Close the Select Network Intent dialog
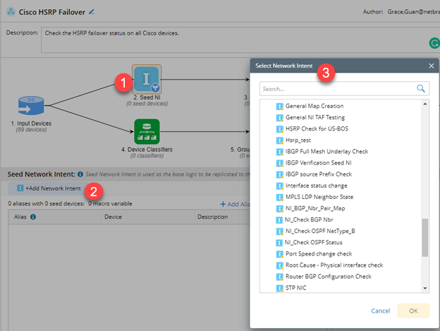 pyautogui.click(x=432, y=66)
